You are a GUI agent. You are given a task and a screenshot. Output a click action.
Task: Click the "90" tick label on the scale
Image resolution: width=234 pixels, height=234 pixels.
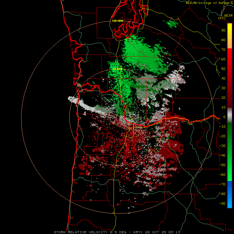point(223,30)
